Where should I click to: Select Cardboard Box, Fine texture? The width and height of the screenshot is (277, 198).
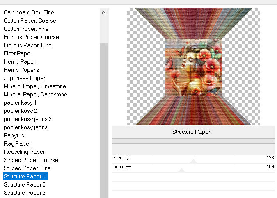click(29, 13)
